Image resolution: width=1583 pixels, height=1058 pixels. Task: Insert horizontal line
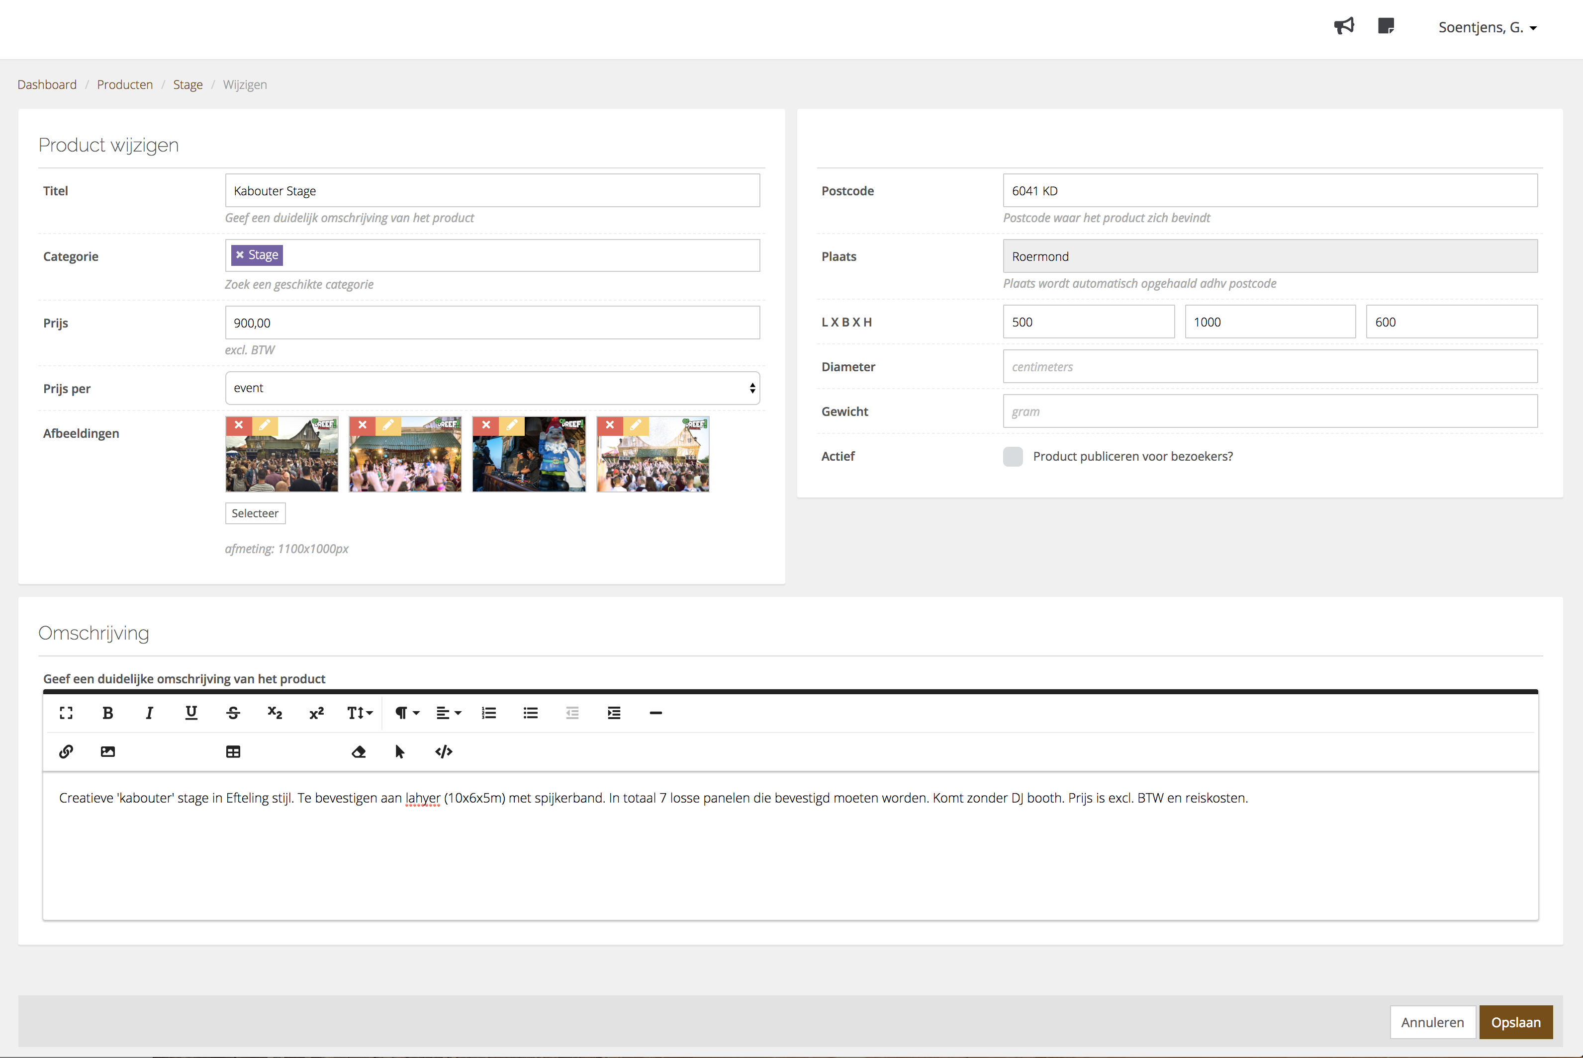[x=655, y=713]
